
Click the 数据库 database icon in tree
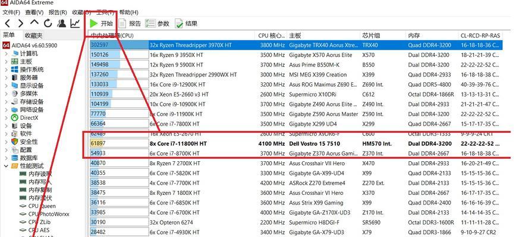pyautogui.click(x=15, y=158)
